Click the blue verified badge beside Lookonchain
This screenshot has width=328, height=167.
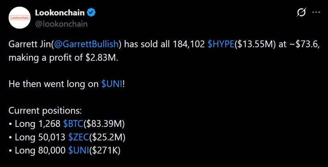click(x=91, y=12)
